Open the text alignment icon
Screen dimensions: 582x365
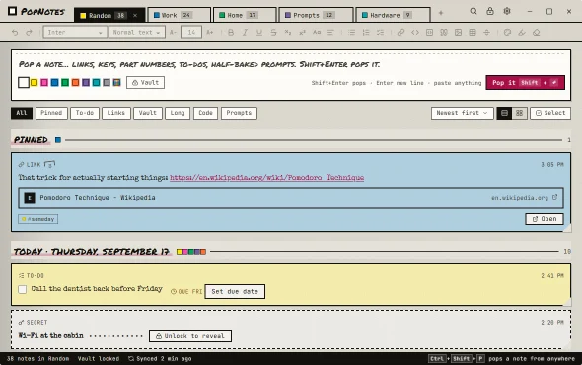[x=330, y=33]
